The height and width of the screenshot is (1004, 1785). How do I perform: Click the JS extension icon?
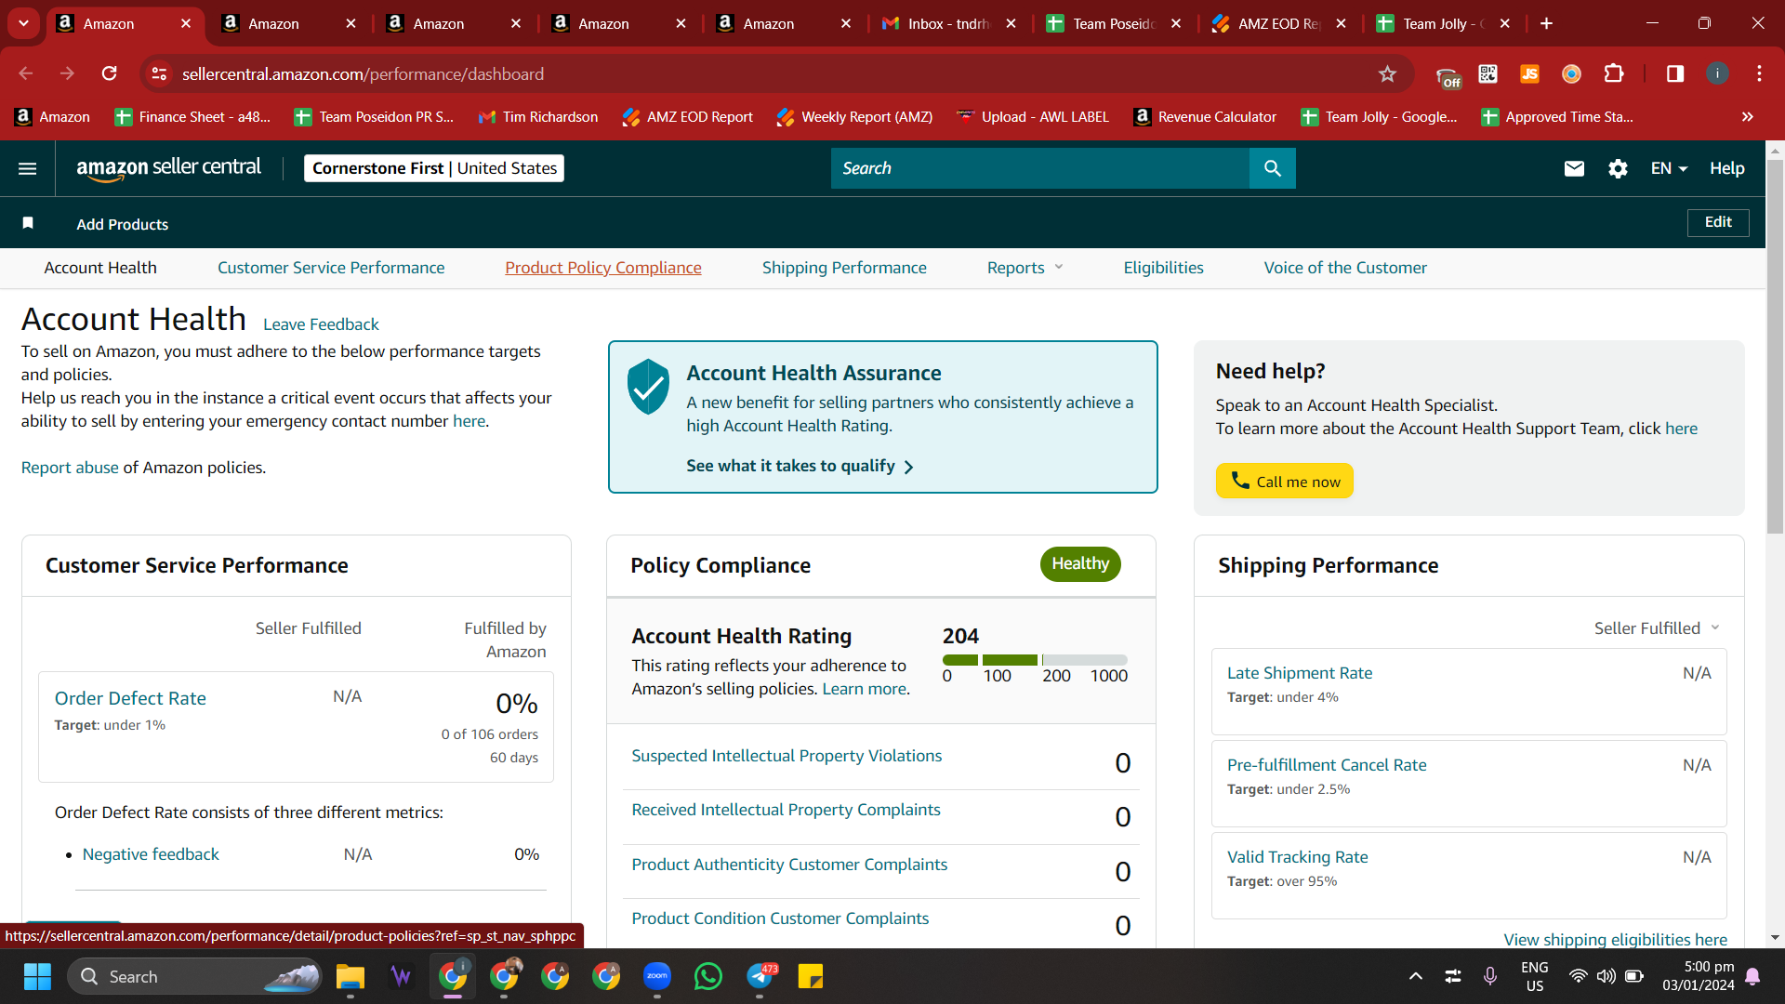pos(1529,73)
